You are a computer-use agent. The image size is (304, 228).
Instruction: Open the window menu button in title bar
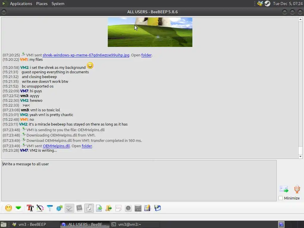point(4,12)
